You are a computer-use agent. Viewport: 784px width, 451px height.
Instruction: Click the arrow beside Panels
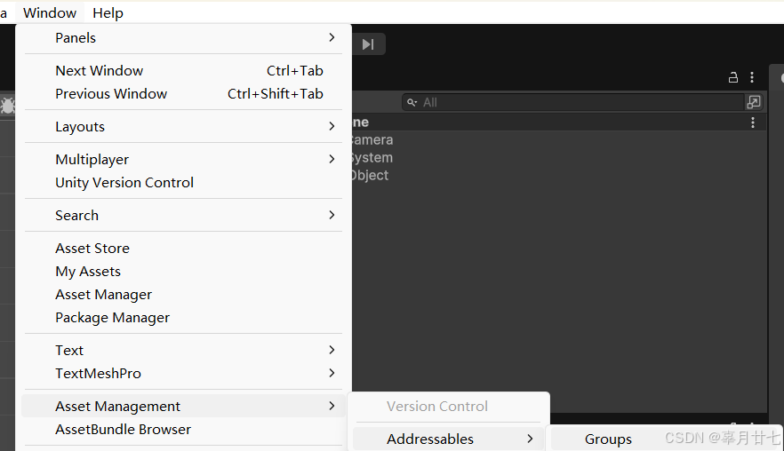tap(332, 37)
